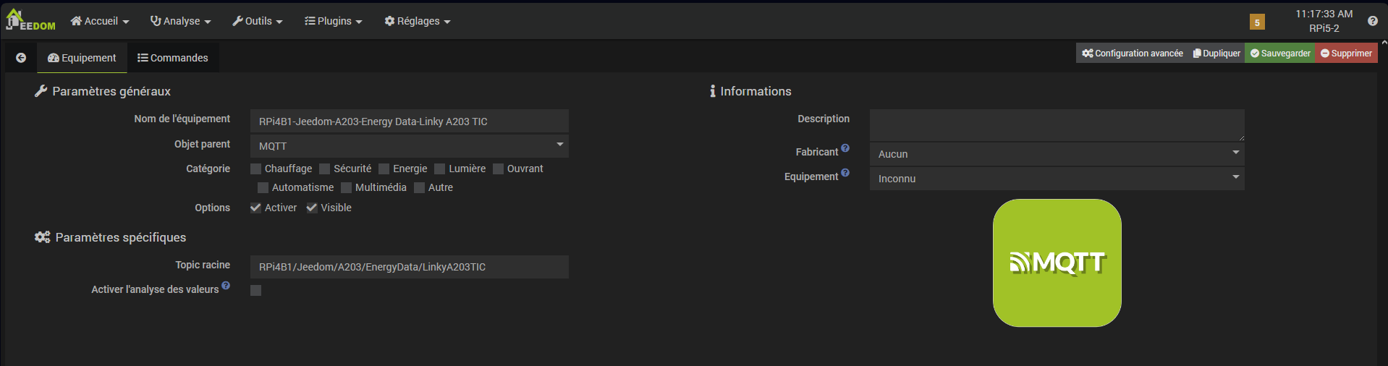Screen dimensions: 1388x366
Task: Click the Equipement help tooltip icon
Action: click(845, 173)
